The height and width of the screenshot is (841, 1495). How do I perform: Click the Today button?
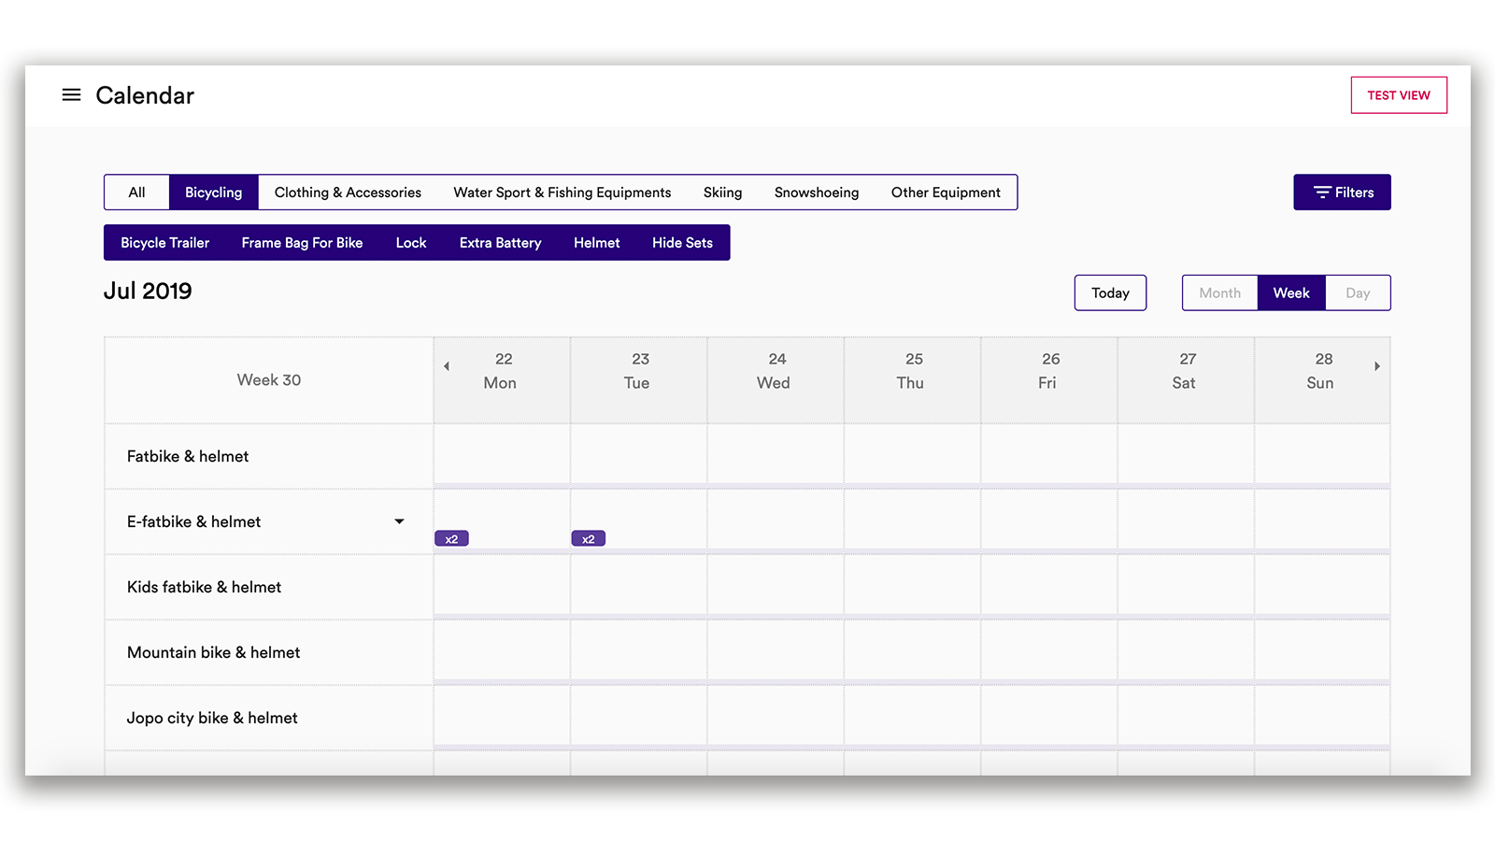tap(1110, 292)
